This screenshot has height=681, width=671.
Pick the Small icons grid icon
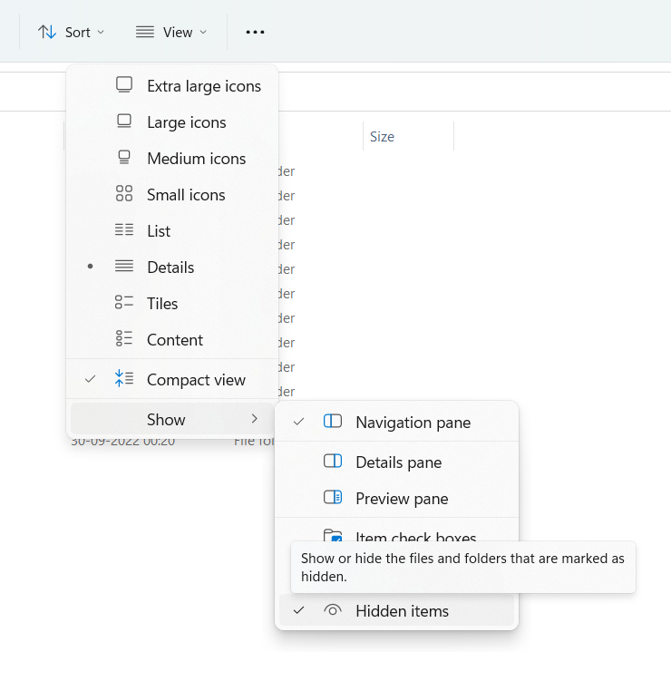point(124,194)
